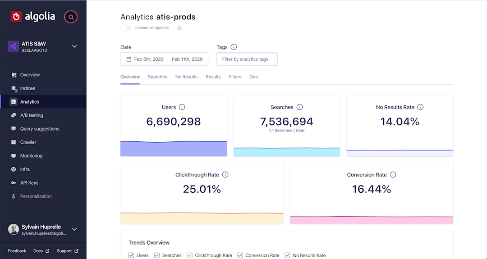The width and height of the screenshot is (487, 259).
Task: Click the Analytics sidebar icon
Action: (x=14, y=102)
